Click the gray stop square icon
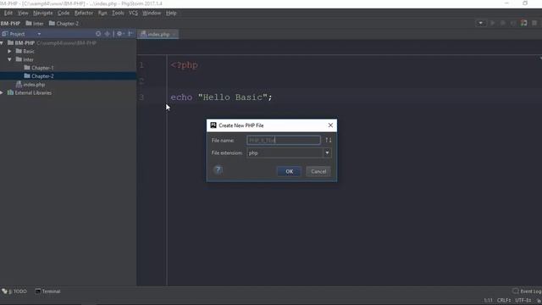 534,23
